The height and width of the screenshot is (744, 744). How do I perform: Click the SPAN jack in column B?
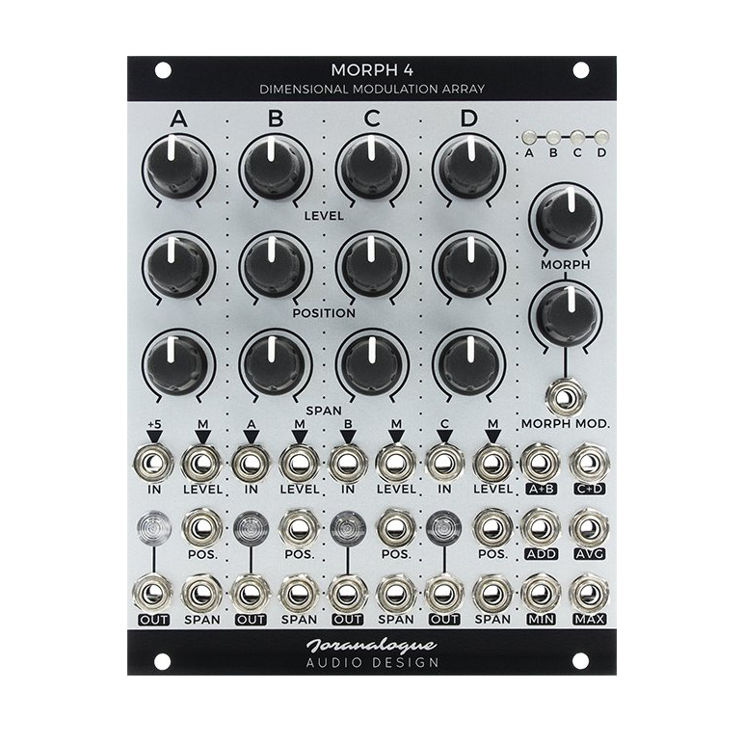[300, 593]
